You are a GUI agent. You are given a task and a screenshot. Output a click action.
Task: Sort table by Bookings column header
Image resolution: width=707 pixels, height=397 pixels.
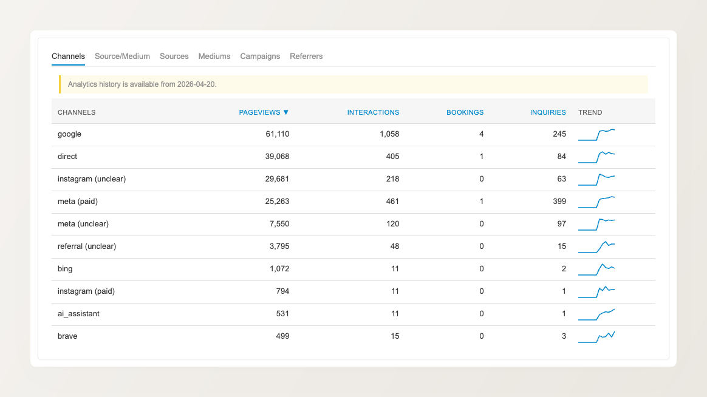(465, 112)
